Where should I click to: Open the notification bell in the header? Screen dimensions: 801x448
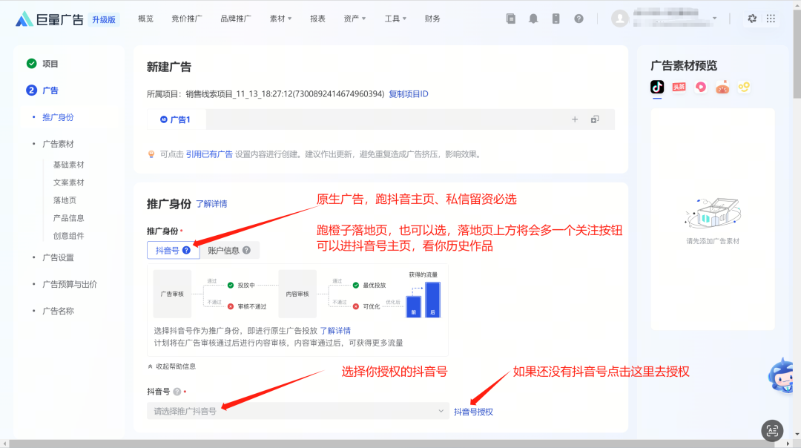click(533, 19)
